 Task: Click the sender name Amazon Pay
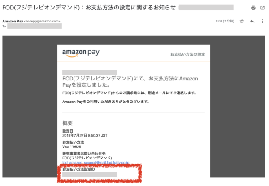coord(13,21)
